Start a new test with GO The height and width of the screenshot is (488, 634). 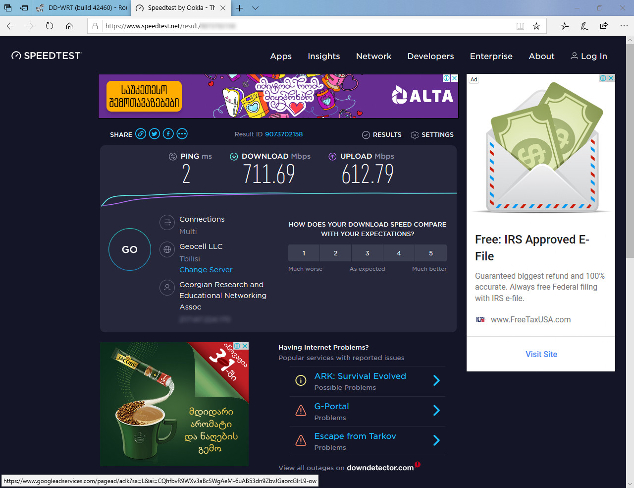click(x=130, y=249)
